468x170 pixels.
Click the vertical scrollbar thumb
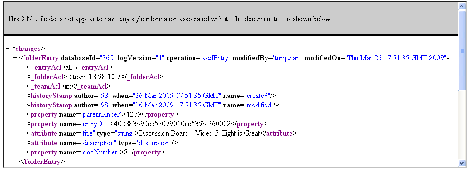click(x=462, y=51)
